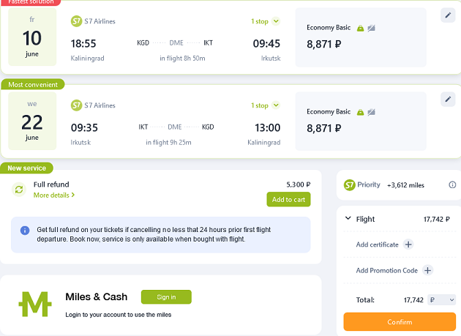The width and height of the screenshot is (461, 336).
Task: Add a promotion code with plus icon
Action: click(x=427, y=270)
